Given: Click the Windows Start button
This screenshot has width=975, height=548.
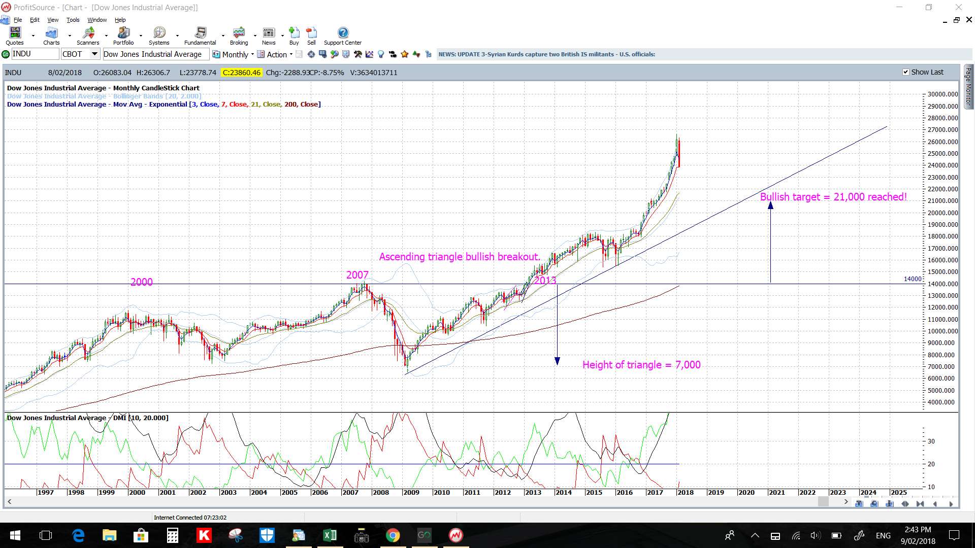Looking at the screenshot, I should tap(15, 535).
